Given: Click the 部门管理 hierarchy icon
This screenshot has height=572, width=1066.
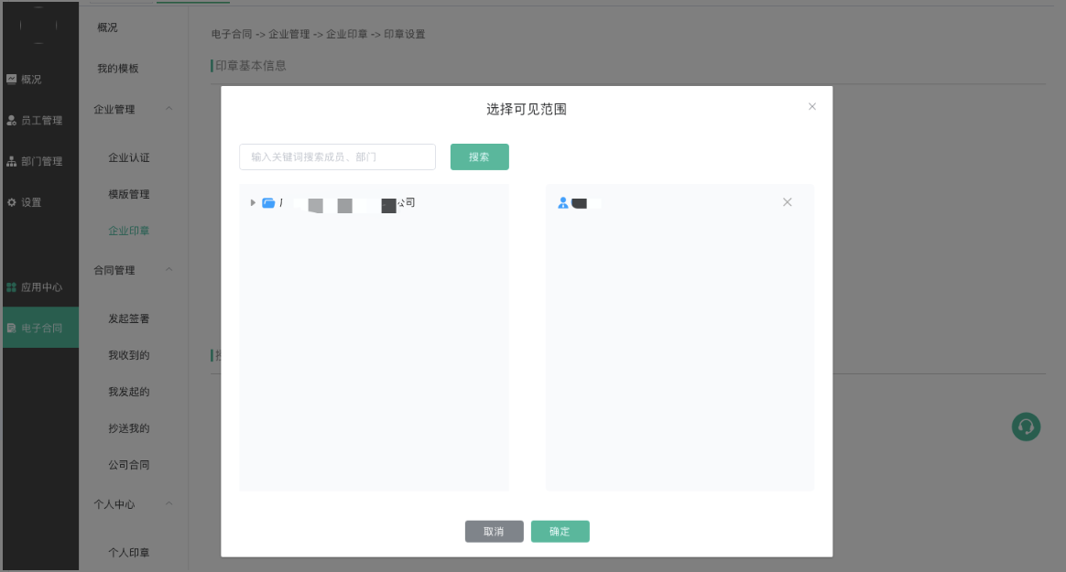Looking at the screenshot, I should tap(12, 161).
